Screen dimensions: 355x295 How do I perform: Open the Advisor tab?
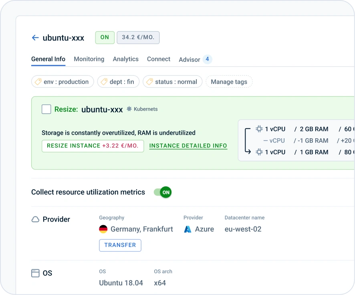190,60
